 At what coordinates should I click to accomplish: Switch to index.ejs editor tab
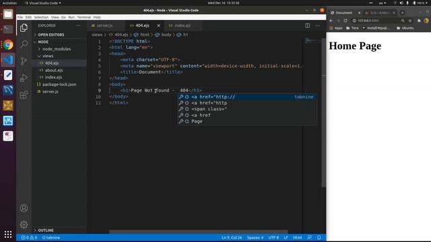pyautogui.click(x=183, y=26)
